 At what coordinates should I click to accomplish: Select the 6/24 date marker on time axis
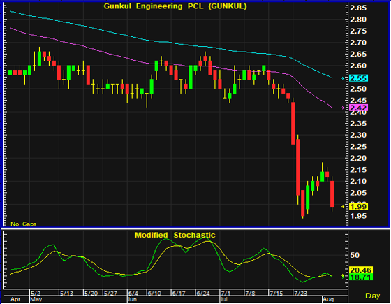[x=203, y=293]
